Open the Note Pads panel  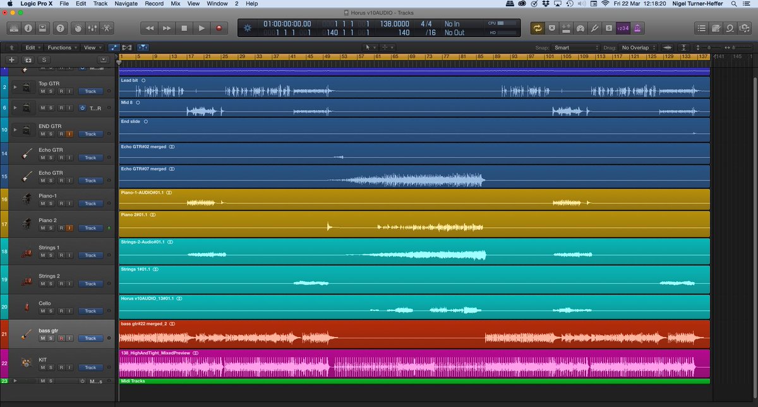point(716,28)
